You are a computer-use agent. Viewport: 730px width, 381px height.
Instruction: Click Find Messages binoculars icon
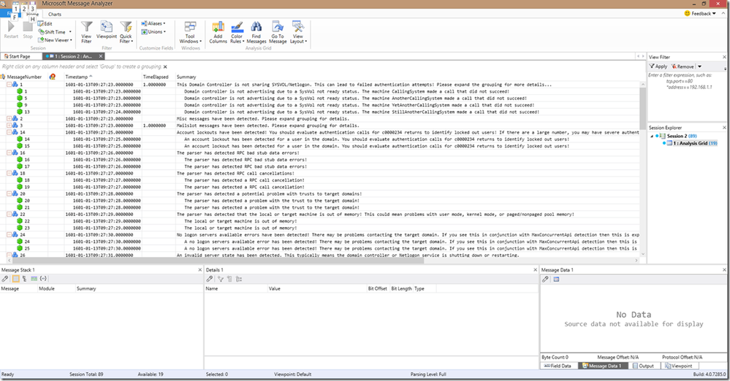(256, 26)
